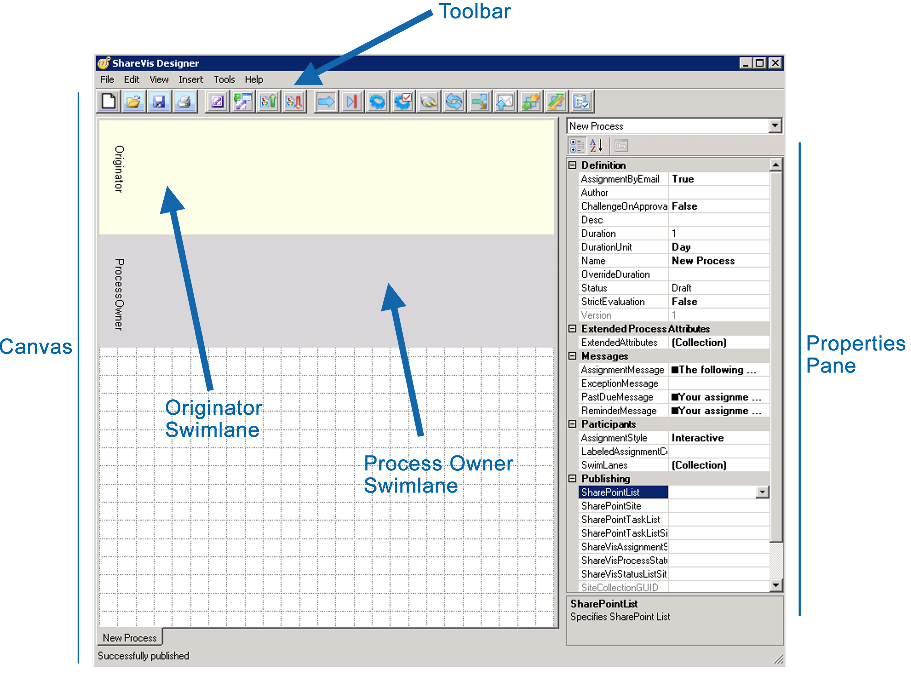911x674 pixels.
Task: Open the Insert menu
Action: 190,80
